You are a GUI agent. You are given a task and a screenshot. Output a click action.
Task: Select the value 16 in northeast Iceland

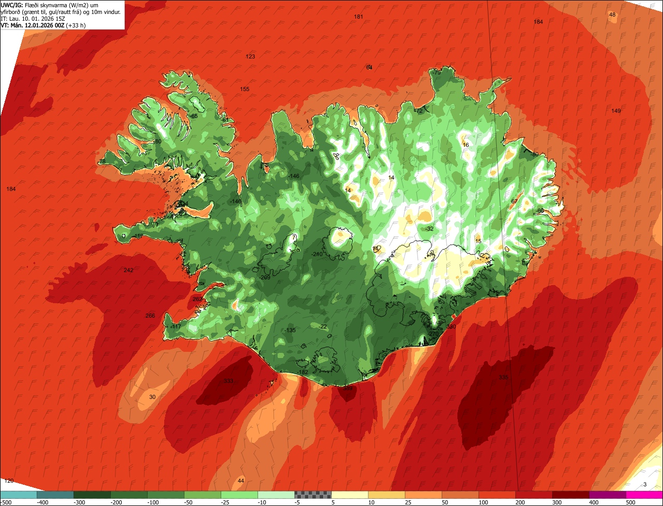(x=466, y=145)
